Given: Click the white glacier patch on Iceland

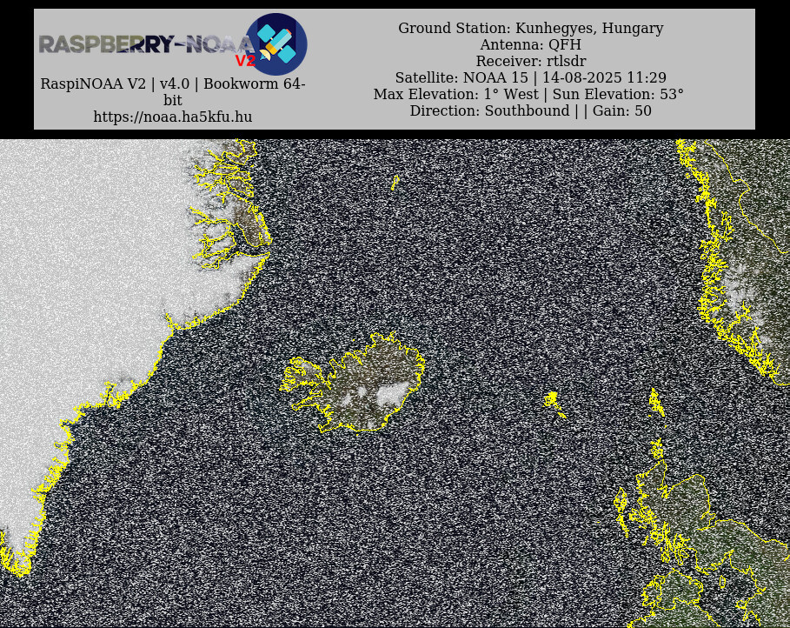Looking at the screenshot, I should click(x=393, y=393).
